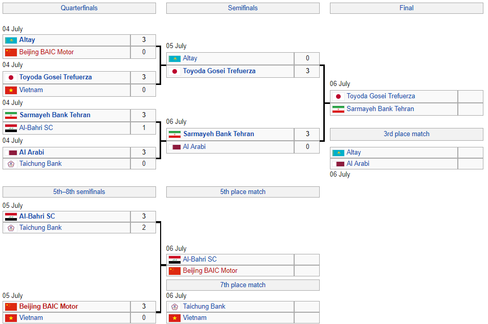Select the 05 July date above Altay semifinal
The height and width of the screenshot is (324, 488).
(x=176, y=46)
